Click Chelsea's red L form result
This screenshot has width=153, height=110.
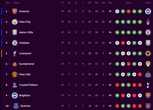point(123,43)
